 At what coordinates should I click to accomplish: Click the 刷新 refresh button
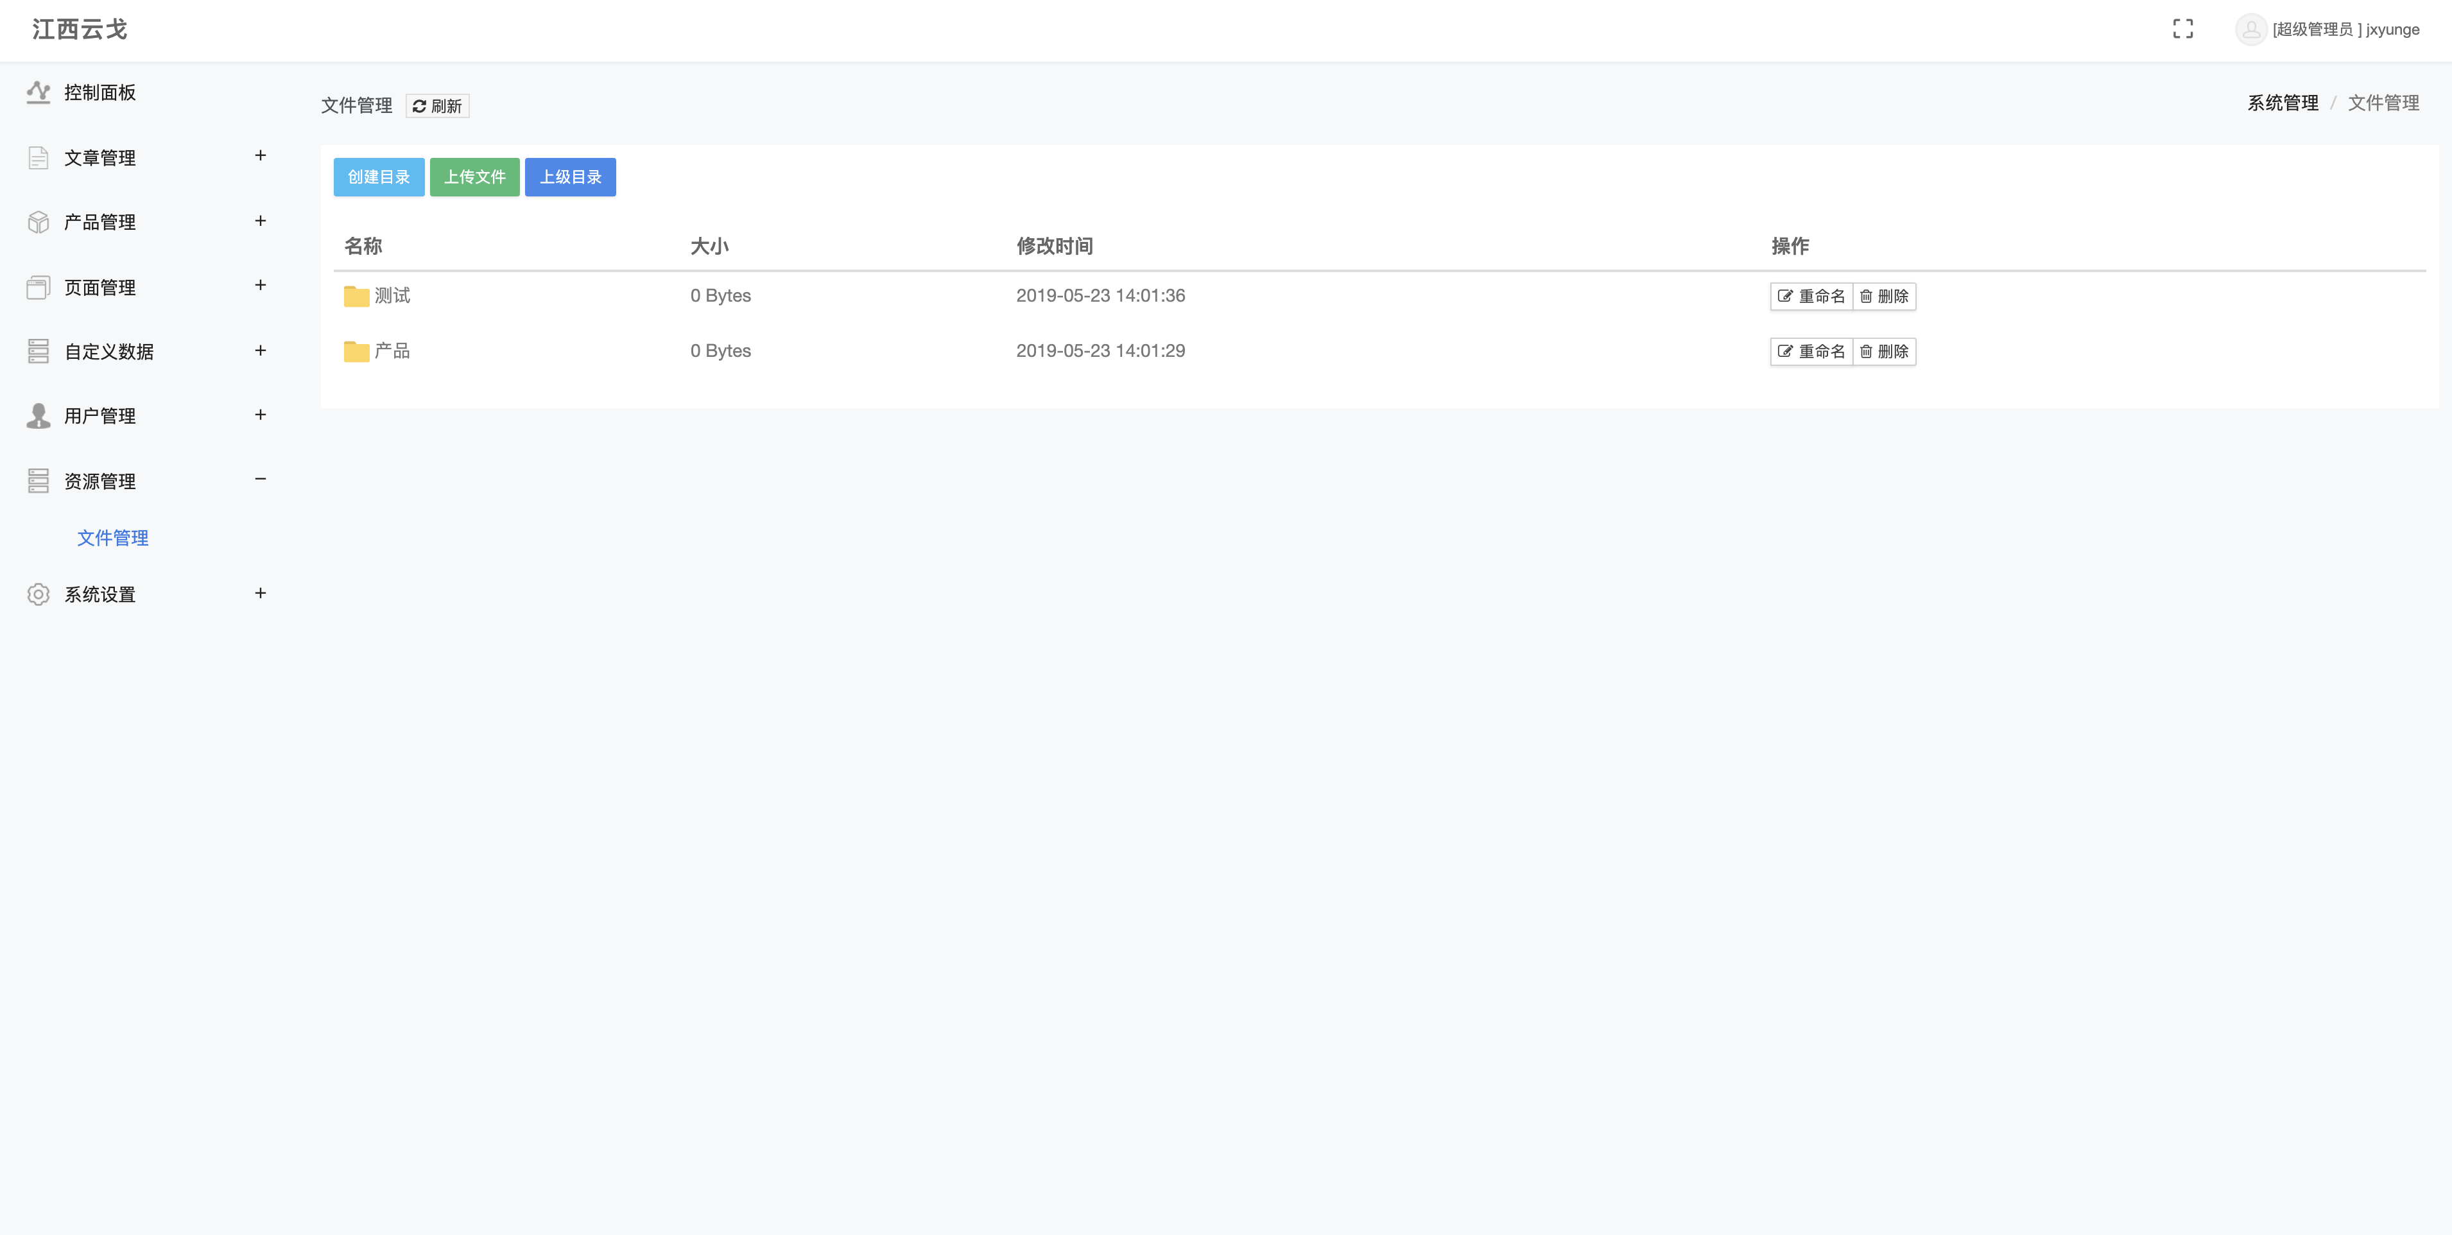[x=438, y=106]
